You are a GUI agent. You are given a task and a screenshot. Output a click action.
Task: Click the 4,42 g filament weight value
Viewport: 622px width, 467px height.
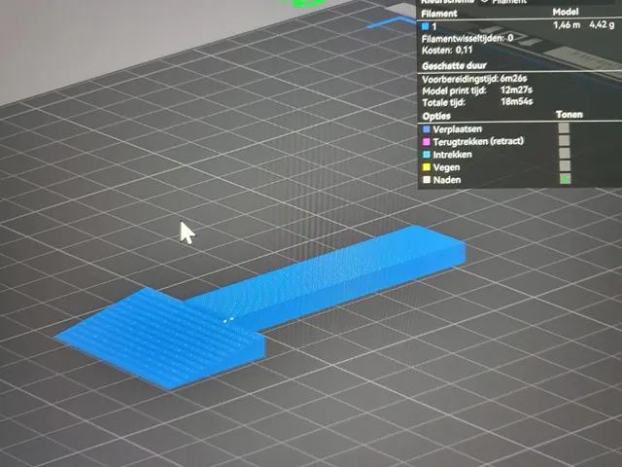point(602,24)
